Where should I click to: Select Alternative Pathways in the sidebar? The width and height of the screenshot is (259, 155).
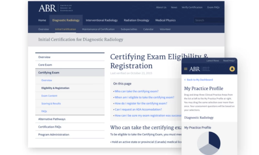point(51,119)
